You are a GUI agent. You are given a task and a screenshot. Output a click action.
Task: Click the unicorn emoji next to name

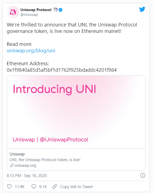click(55, 9)
